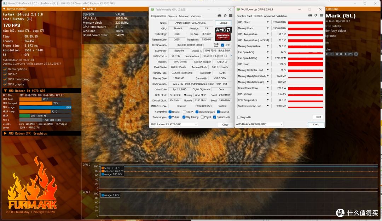Click 'Board power draw' row in GPU-Z overlay
The image size is (382, 221).
point(115,35)
